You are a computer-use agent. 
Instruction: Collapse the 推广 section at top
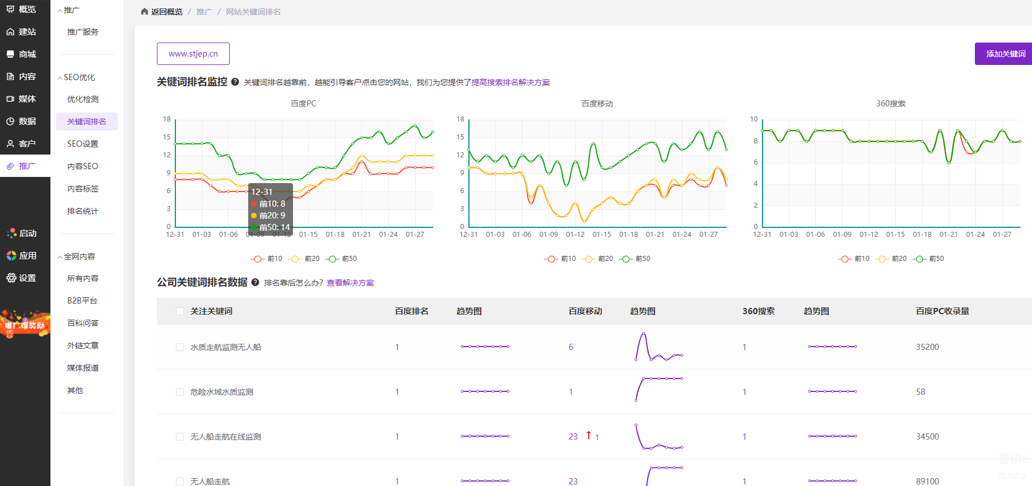(x=60, y=11)
